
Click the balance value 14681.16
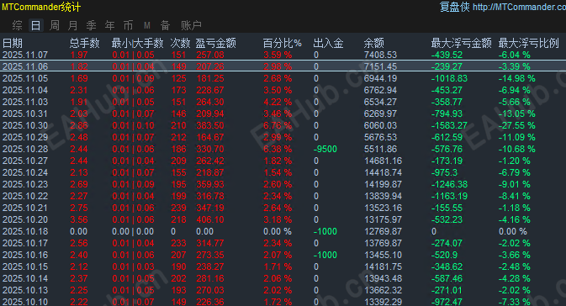click(x=383, y=161)
